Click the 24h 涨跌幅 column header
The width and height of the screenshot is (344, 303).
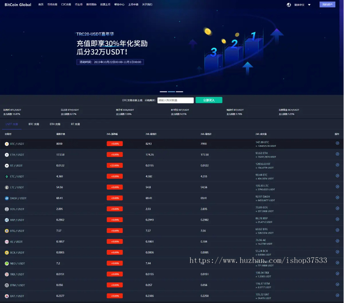(x=112, y=134)
